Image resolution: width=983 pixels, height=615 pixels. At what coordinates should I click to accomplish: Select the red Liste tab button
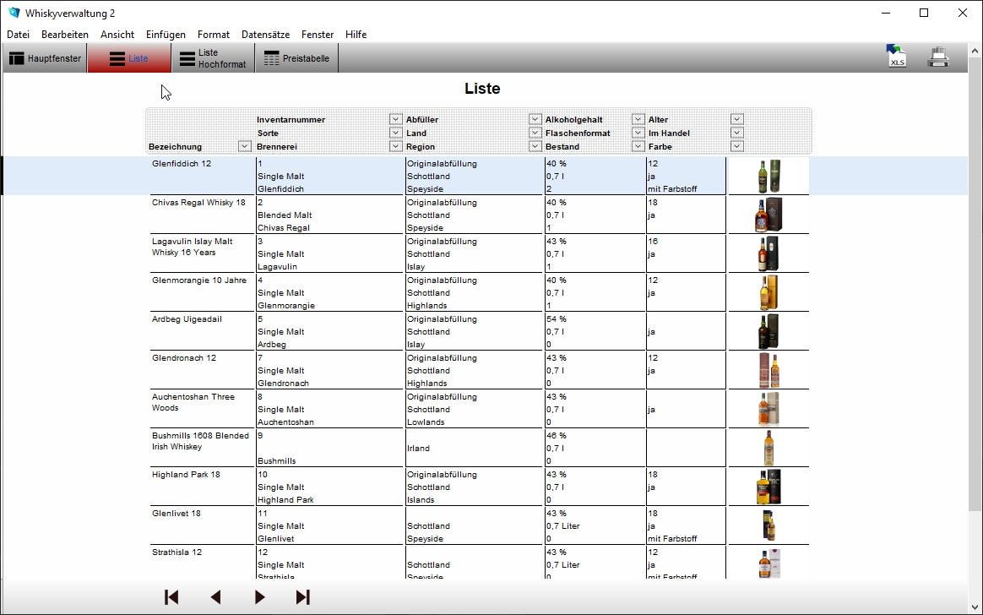[x=129, y=58]
